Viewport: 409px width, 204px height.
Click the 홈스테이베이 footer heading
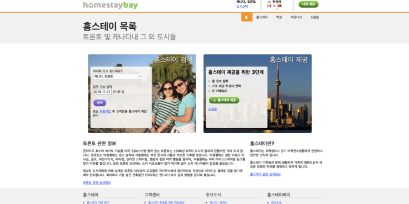click(x=279, y=195)
